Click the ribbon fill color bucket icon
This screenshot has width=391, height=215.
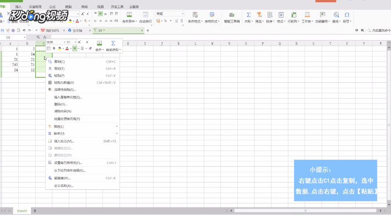[x=70, y=21]
